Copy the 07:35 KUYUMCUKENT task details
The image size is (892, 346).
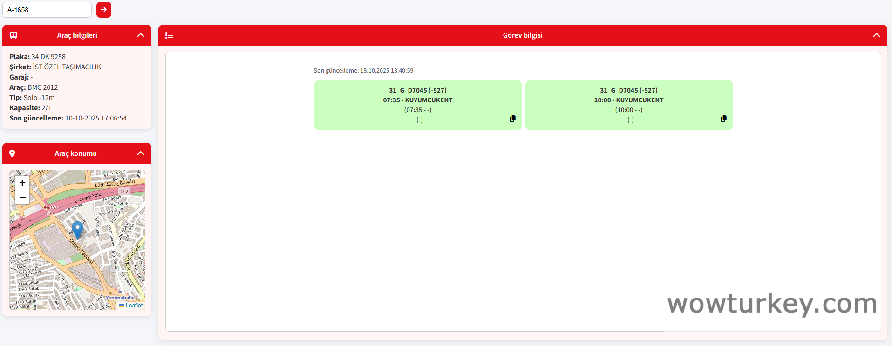(512, 119)
